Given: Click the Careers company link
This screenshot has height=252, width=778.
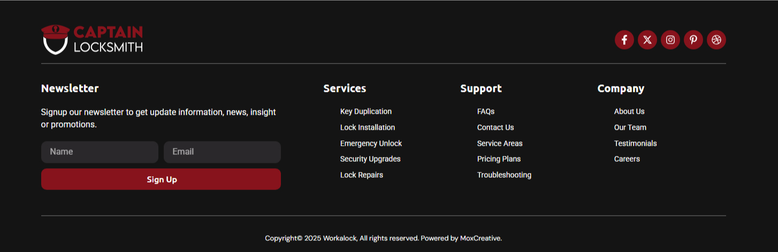Looking at the screenshot, I should (x=627, y=159).
